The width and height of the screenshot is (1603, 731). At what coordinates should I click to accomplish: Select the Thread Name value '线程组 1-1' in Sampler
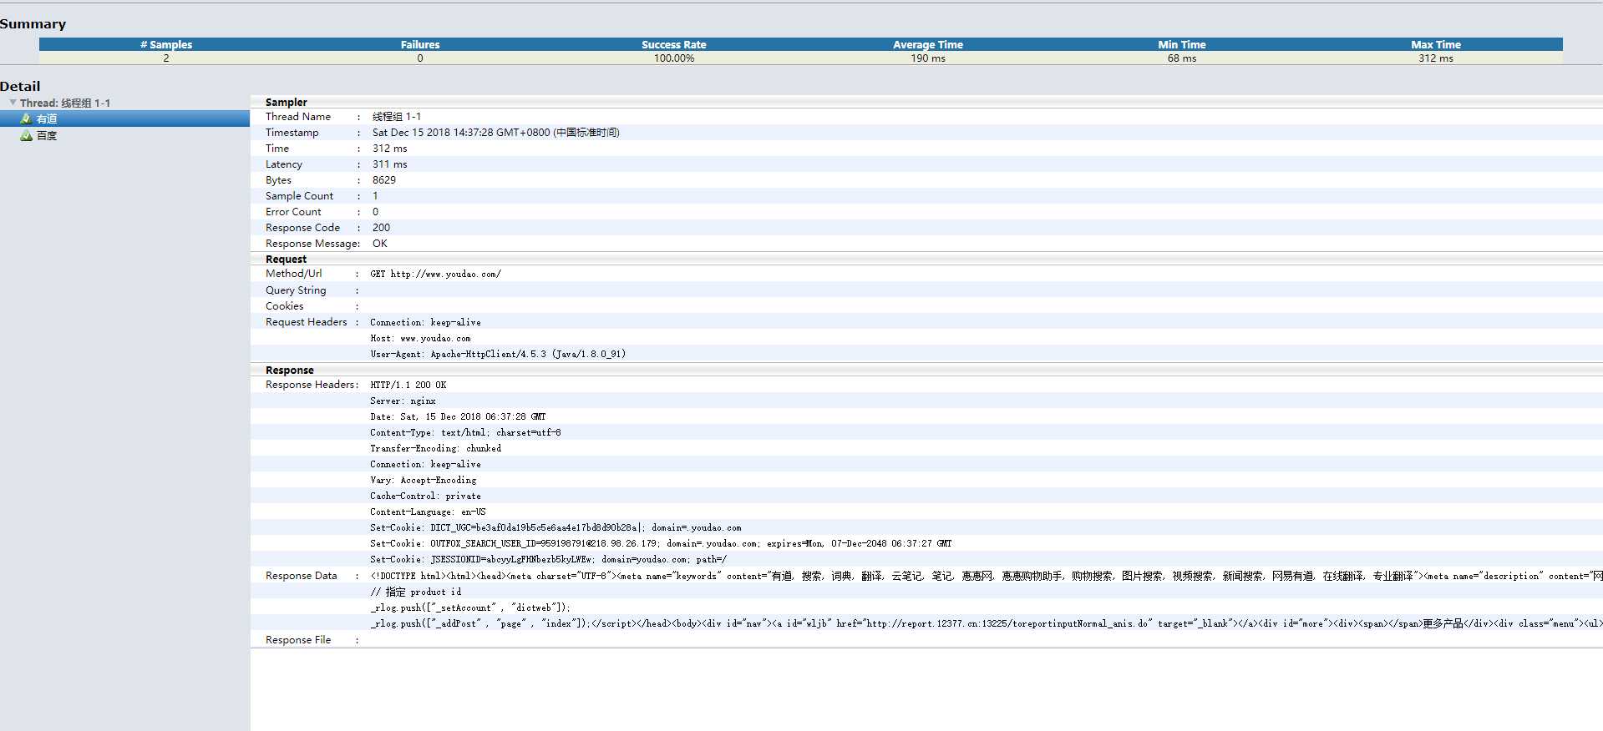pos(397,116)
